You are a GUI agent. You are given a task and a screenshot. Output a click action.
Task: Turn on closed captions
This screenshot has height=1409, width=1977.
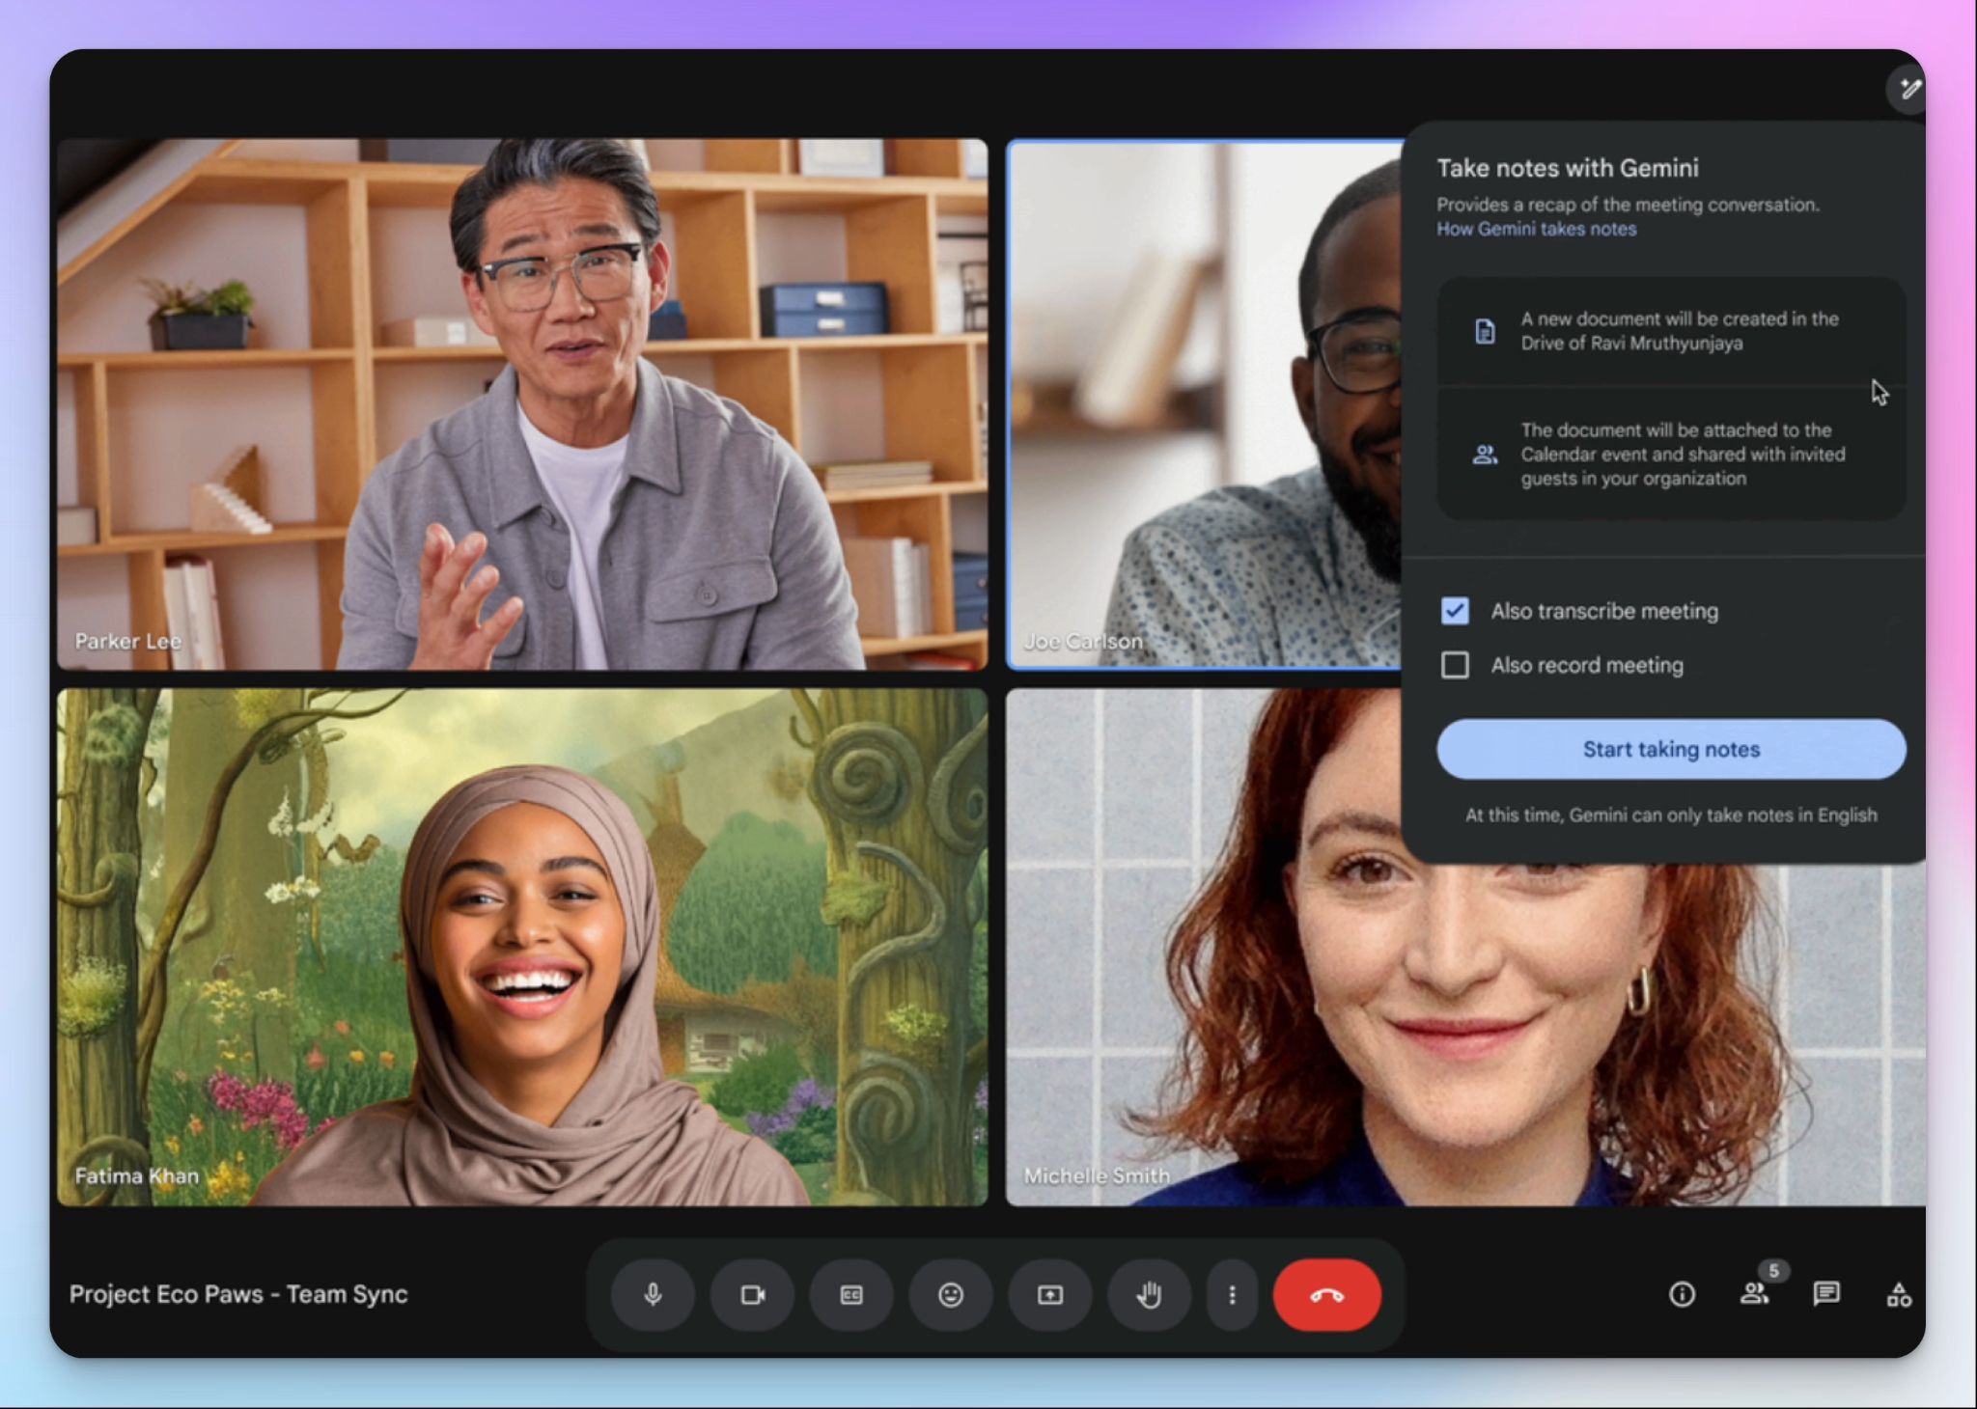click(851, 1294)
